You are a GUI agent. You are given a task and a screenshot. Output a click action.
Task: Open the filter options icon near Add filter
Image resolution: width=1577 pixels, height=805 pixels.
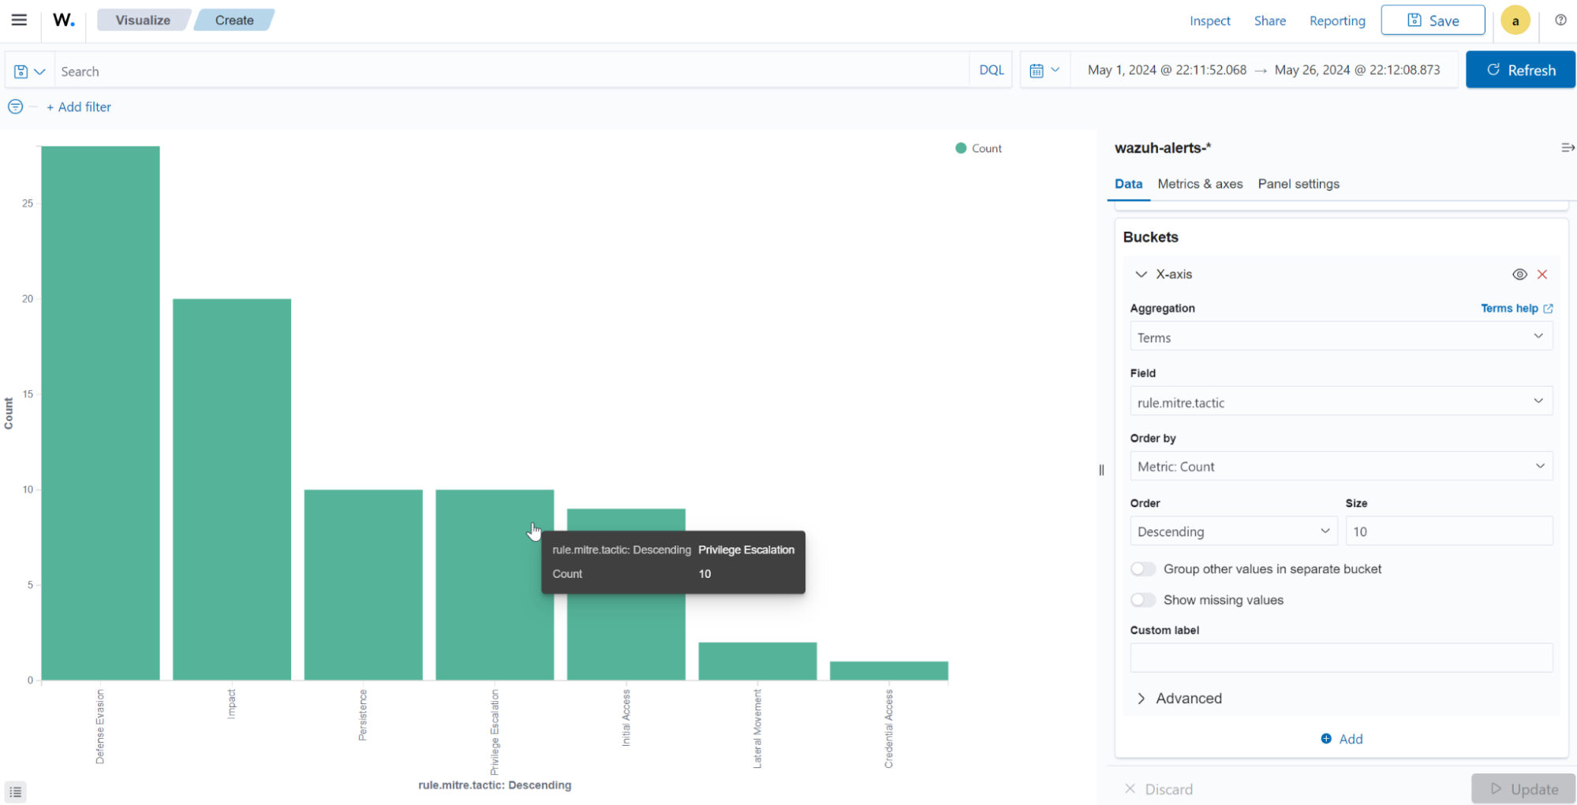(15, 106)
